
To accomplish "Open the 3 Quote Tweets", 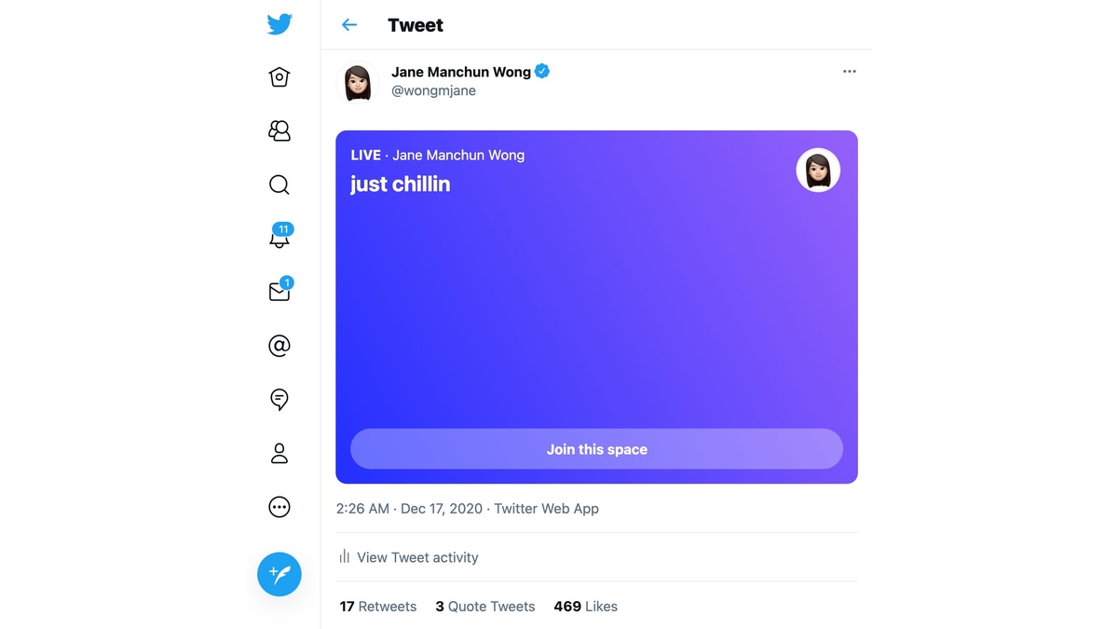I will (x=484, y=606).
